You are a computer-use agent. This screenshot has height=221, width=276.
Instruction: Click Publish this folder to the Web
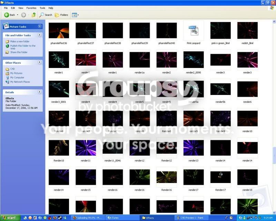pyautogui.click(x=23, y=47)
